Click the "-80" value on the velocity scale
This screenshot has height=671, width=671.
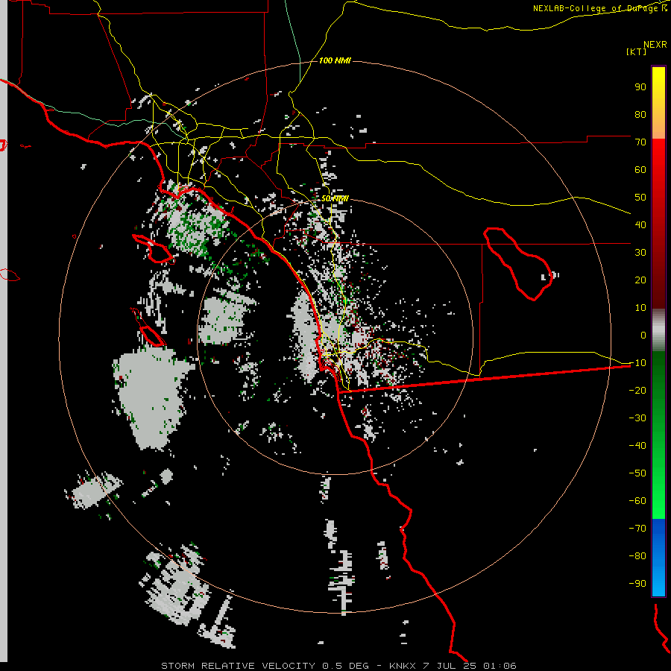tap(637, 556)
